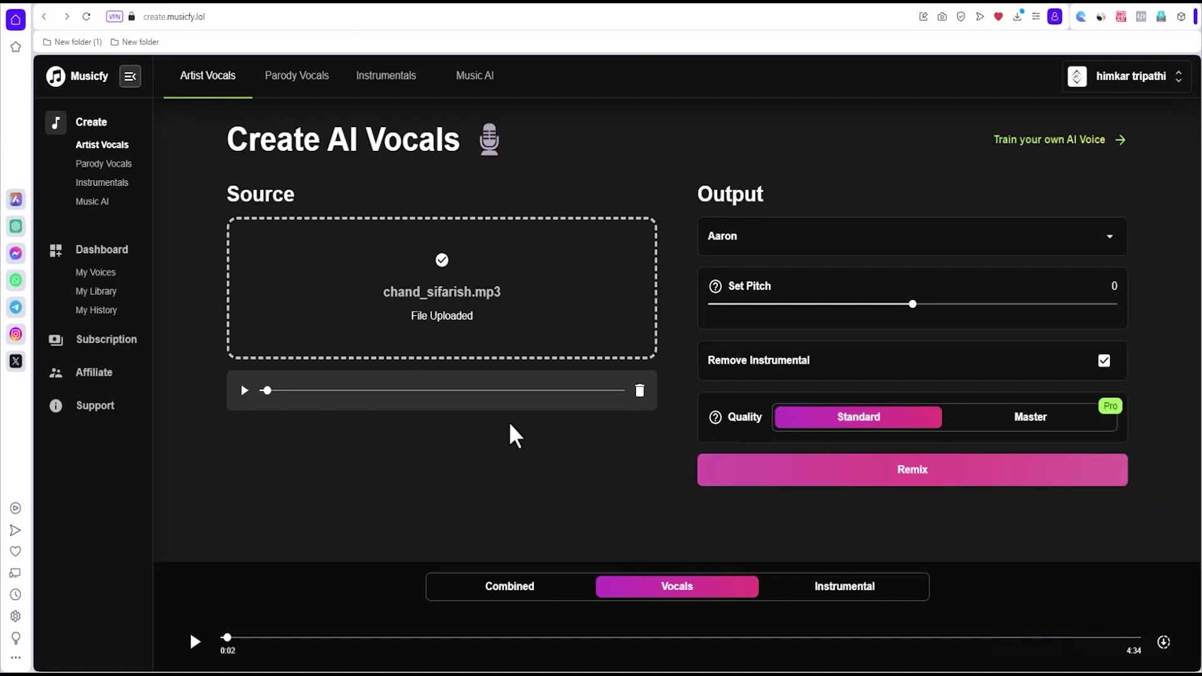This screenshot has height=676, width=1202.
Task: Open the Aaron voice dropdown
Action: click(x=912, y=237)
